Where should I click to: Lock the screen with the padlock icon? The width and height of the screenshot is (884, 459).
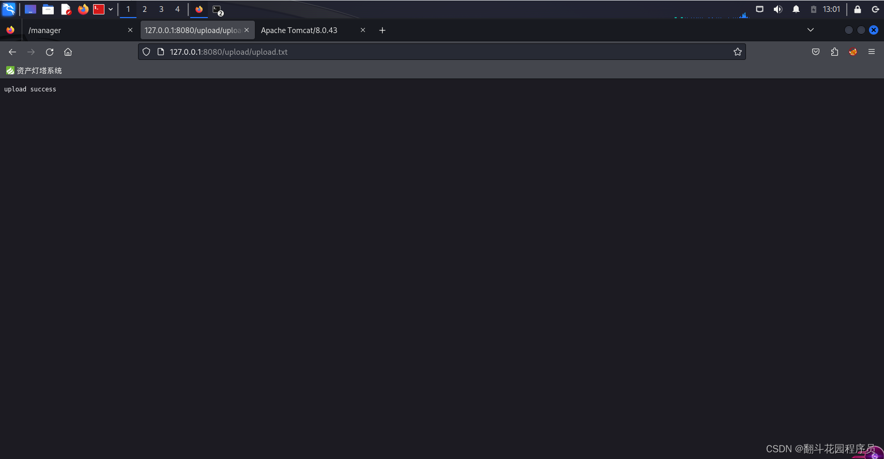click(858, 9)
